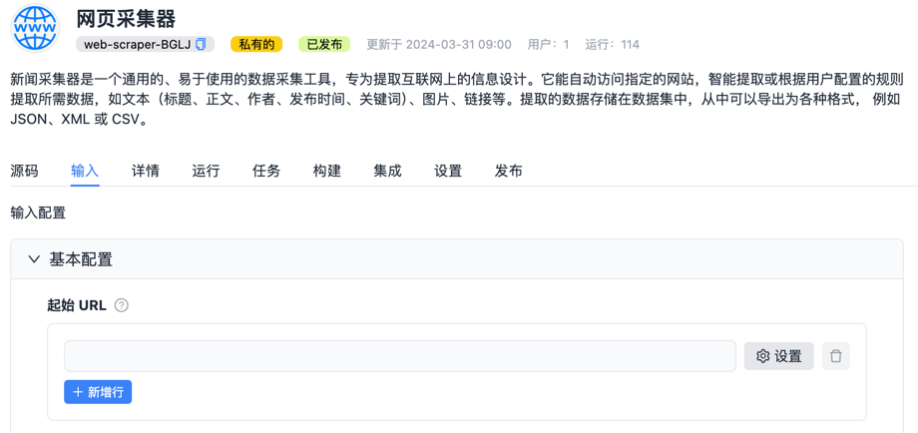The image size is (918, 433).
Task: Click the 用户：1 count
Action: point(549,45)
